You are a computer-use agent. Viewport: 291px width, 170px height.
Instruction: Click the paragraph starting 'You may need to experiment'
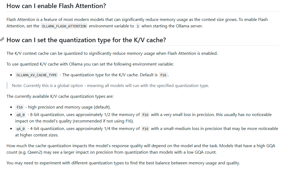tap(123, 163)
